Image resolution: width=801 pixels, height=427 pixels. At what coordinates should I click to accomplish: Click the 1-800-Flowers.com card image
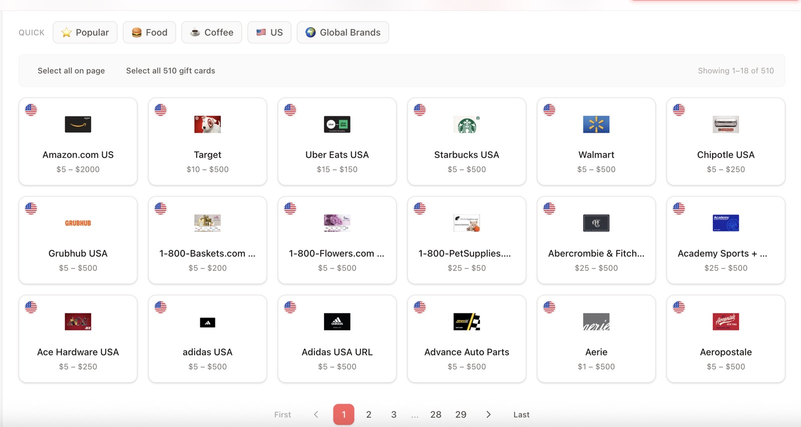337,223
